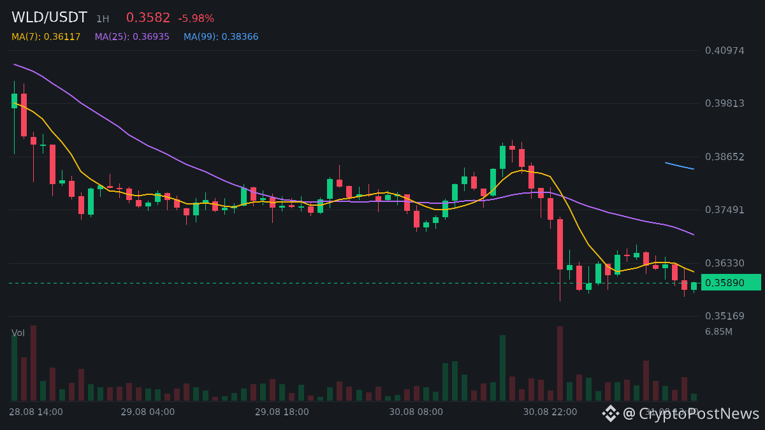Click the -5.98% change value
The image size is (765, 430).
196,18
